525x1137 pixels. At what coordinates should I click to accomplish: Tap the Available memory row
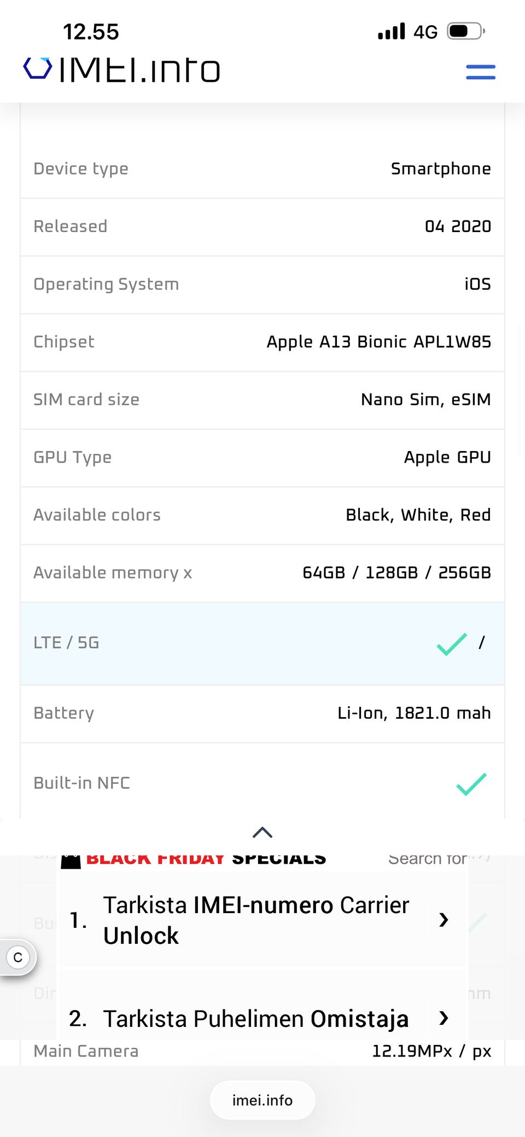262,573
